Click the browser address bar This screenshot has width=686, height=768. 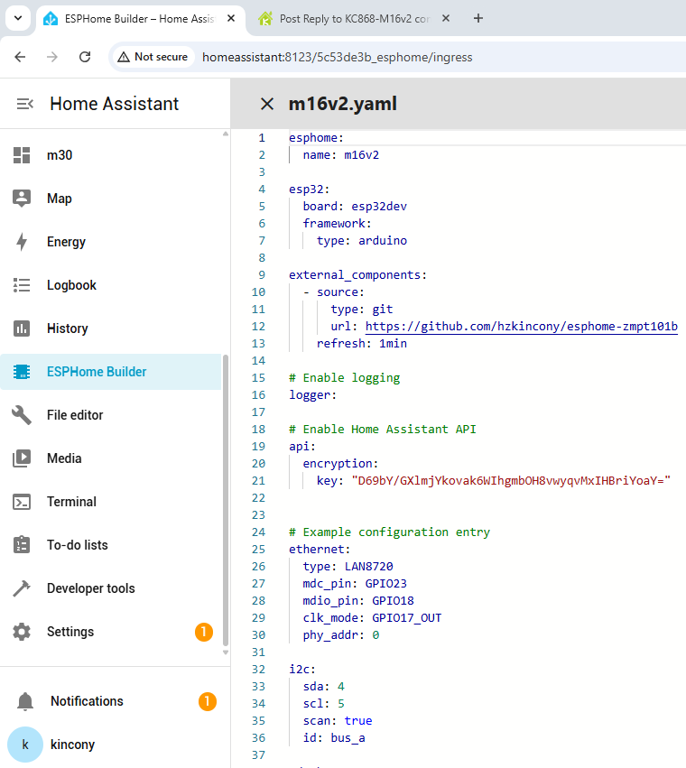[x=361, y=57]
